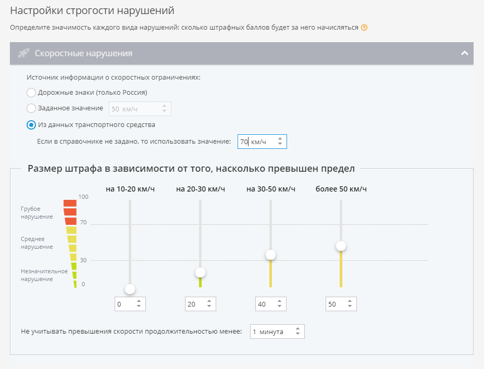Collapse the Скоростные нарушения section
Image resolution: width=484 pixels, height=369 pixels.
[x=464, y=53]
